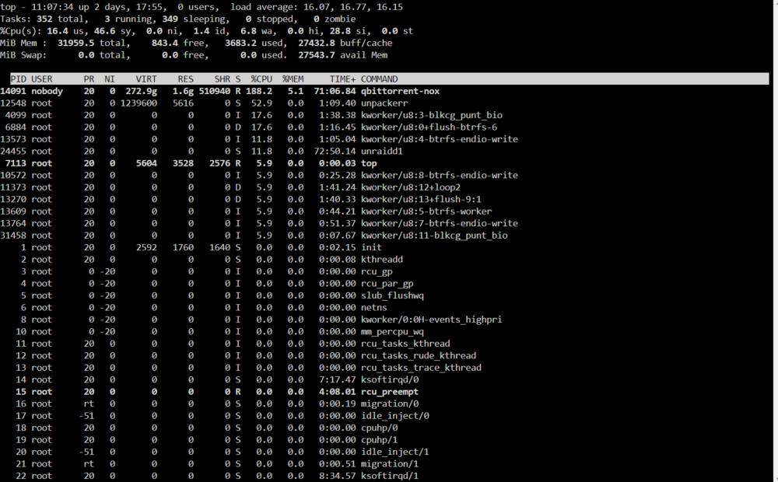Click the 272.9g virtual memory value
Image resolution: width=778 pixels, height=482 pixels.
pos(141,91)
